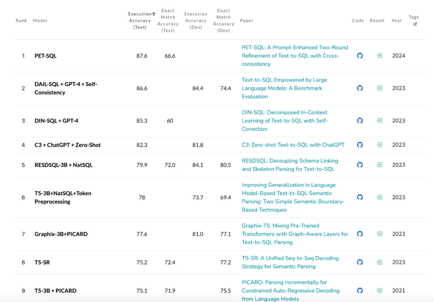
Task: Click the Rank column header
Action: pos(21,20)
